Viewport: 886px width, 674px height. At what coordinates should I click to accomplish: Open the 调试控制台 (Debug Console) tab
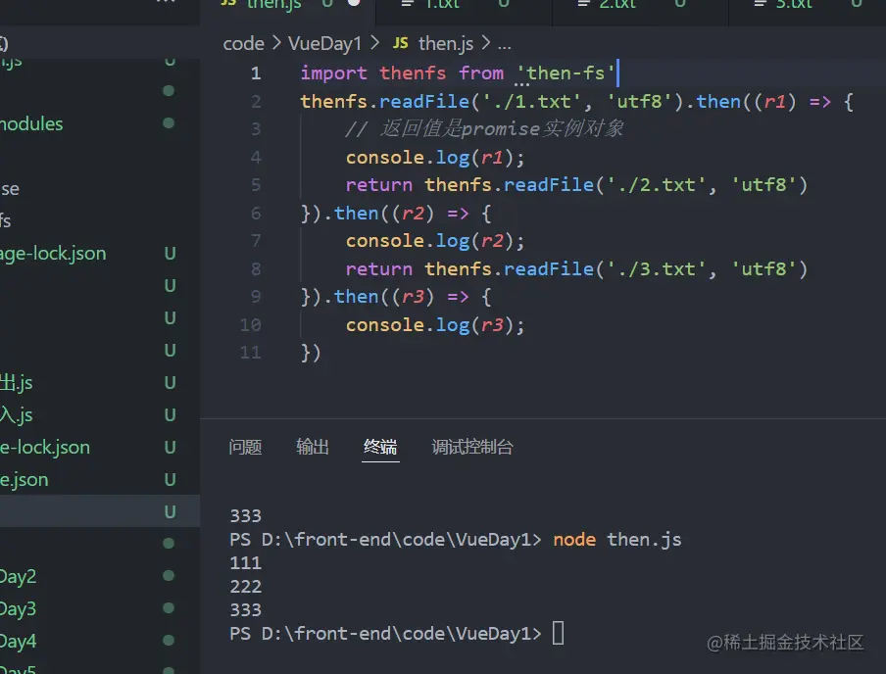coord(472,447)
